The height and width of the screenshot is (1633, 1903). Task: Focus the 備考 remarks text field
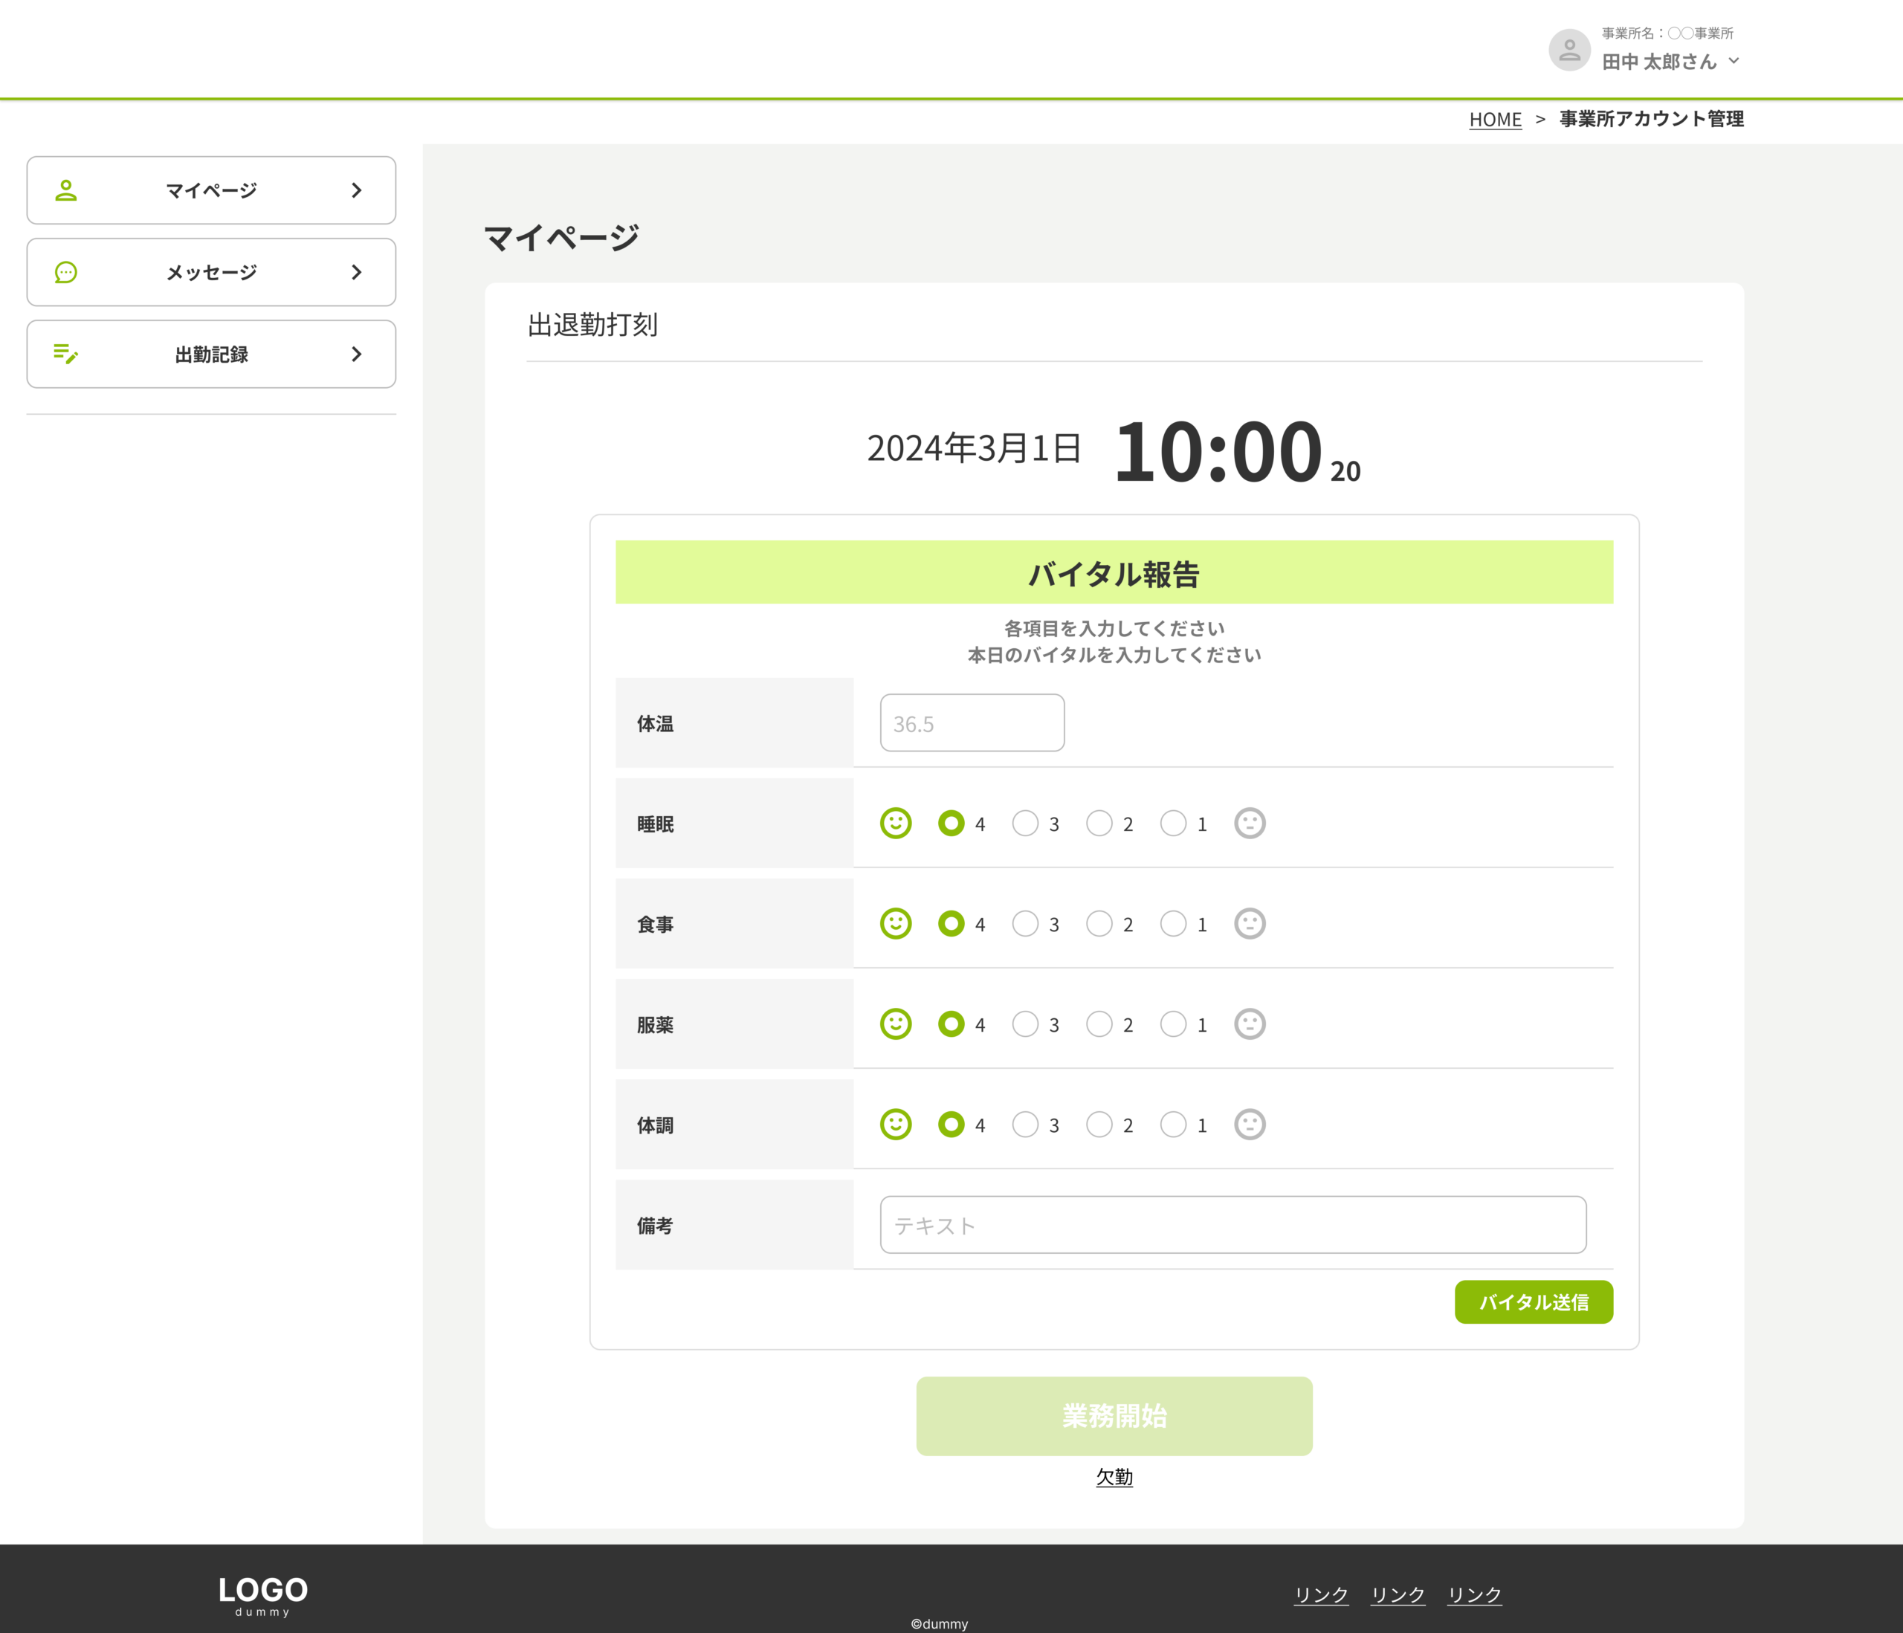point(1232,1224)
